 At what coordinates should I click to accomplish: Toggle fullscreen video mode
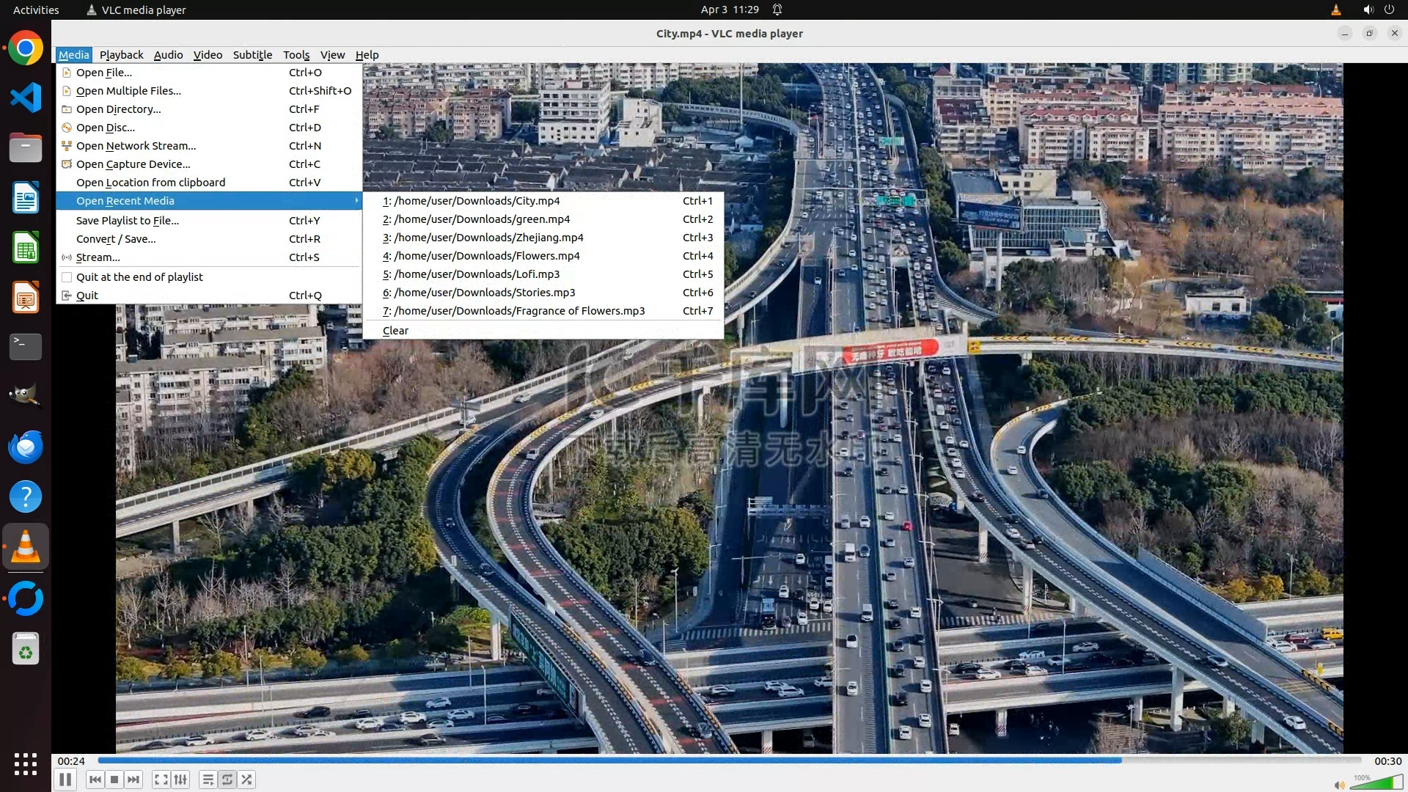161,780
